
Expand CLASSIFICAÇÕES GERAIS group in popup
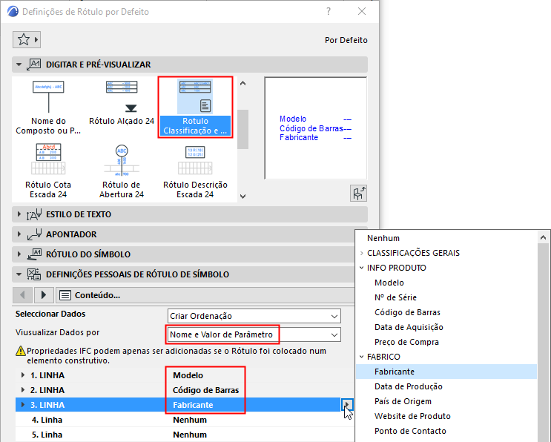pos(362,253)
